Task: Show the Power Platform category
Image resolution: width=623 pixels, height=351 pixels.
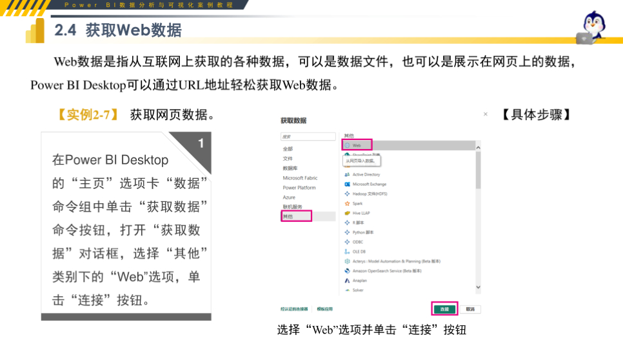Action: tap(299, 188)
